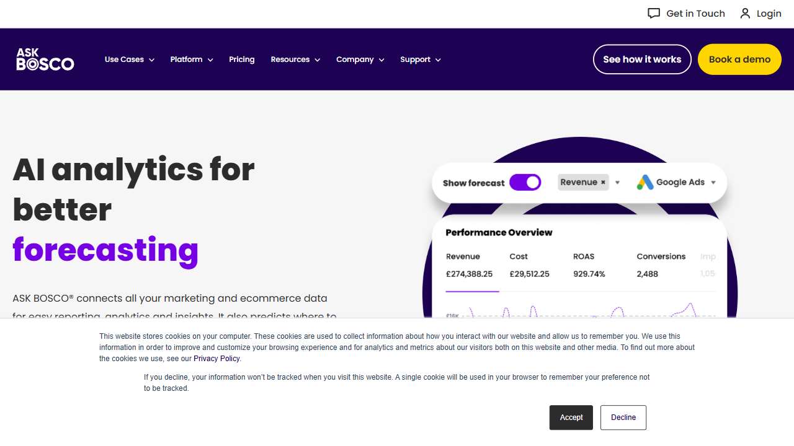The image size is (794, 446).
Task: Decline the cookie tracking
Action: pyautogui.click(x=623, y=418)
